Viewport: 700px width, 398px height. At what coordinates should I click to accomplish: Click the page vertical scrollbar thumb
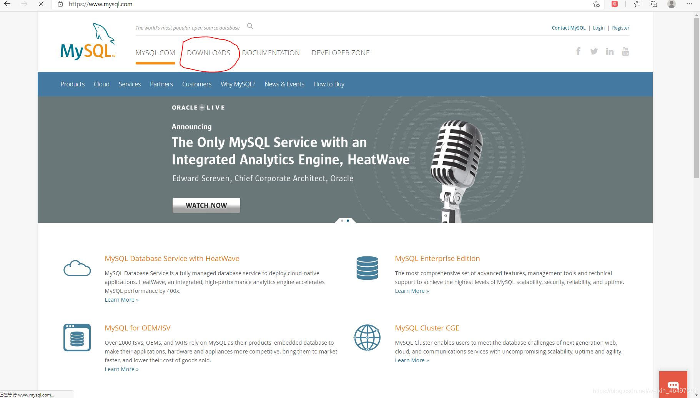point(697,98)
